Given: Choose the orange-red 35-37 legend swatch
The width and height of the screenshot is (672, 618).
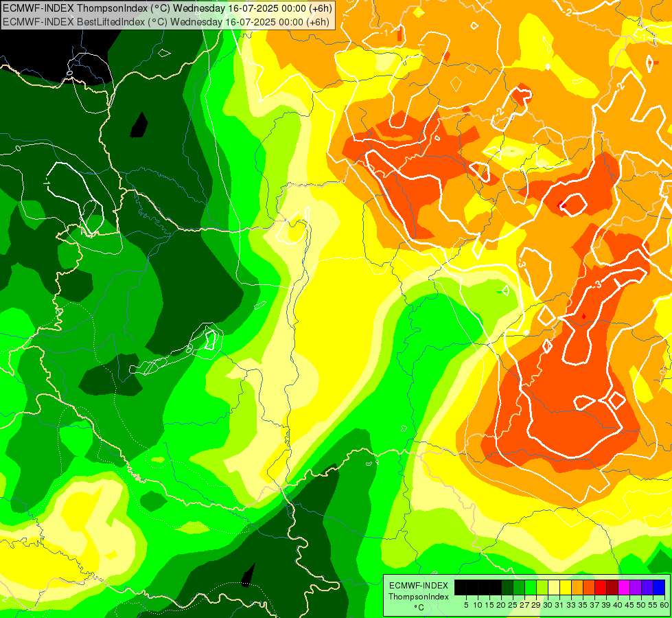Looking at the screenshot, I should pyautogui.click(x=589, y=587).
